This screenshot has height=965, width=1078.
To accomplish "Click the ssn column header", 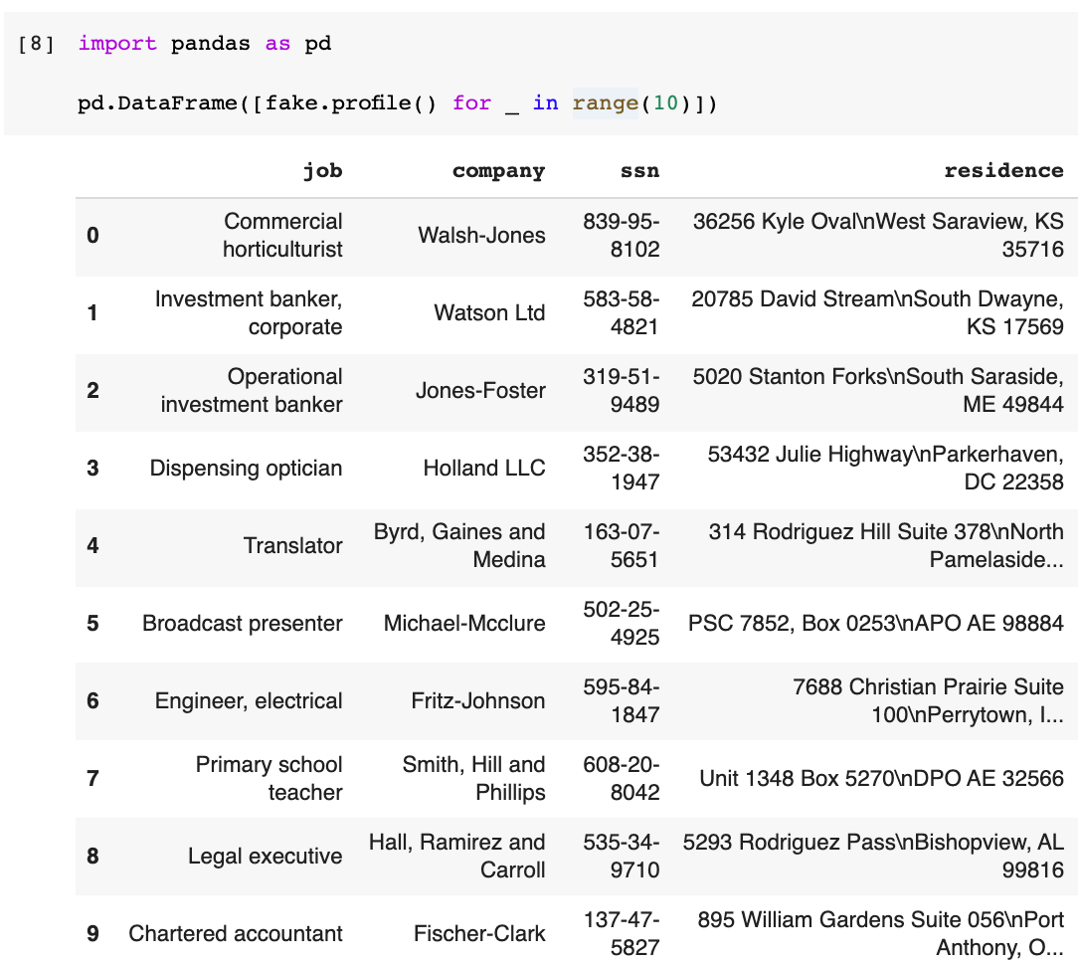I will (x=639, y=171).
